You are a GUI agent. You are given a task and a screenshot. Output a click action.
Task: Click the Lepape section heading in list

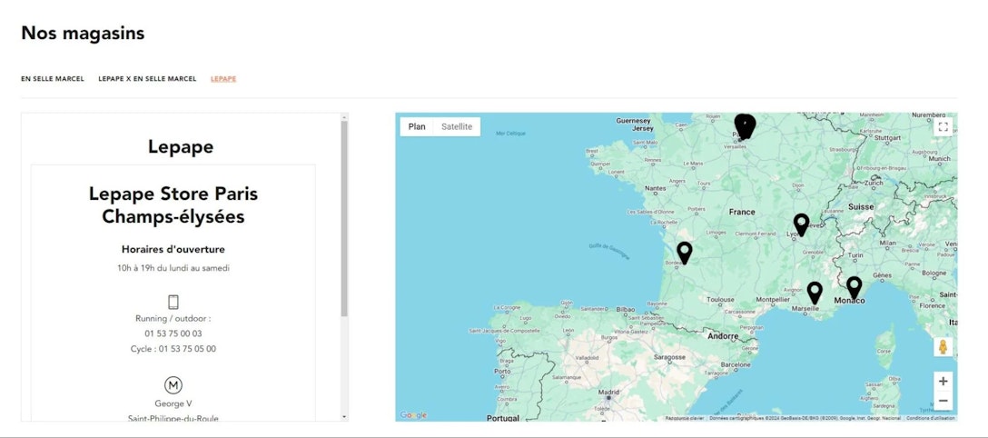click(181, 147)
